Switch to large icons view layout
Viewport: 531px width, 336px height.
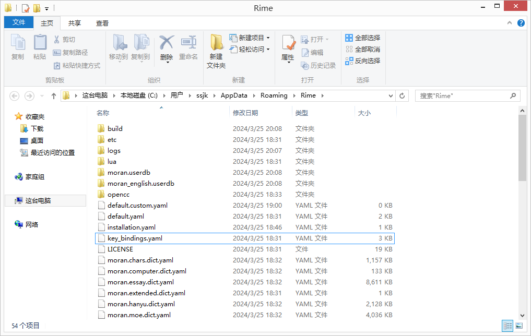(519, 326)
